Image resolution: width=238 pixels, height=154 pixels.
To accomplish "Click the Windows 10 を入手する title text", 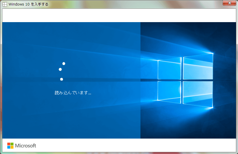I will (28, 4).
